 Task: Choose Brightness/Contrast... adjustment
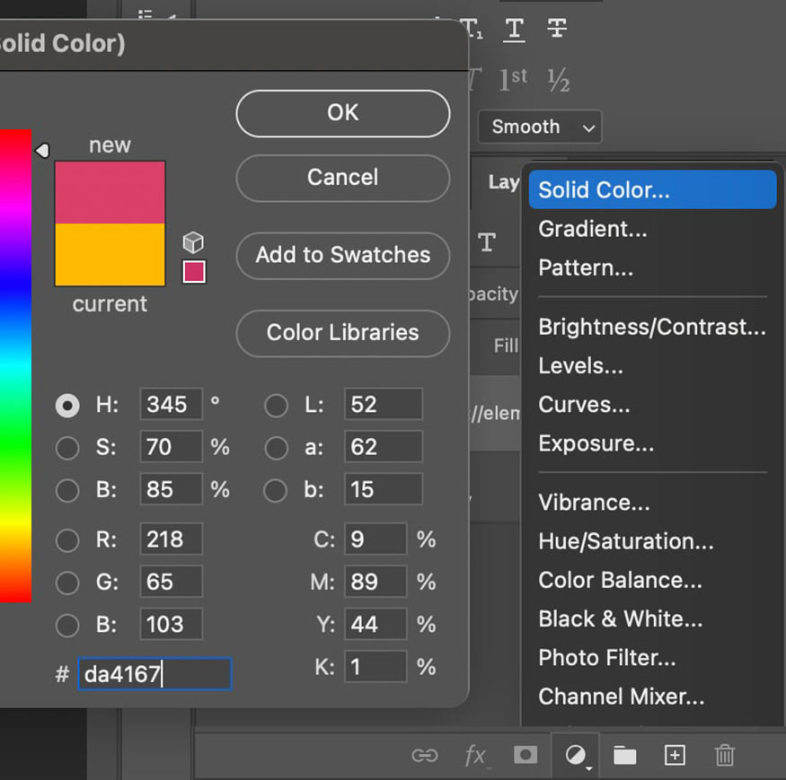pyautogui.click(x=652, y=327)
